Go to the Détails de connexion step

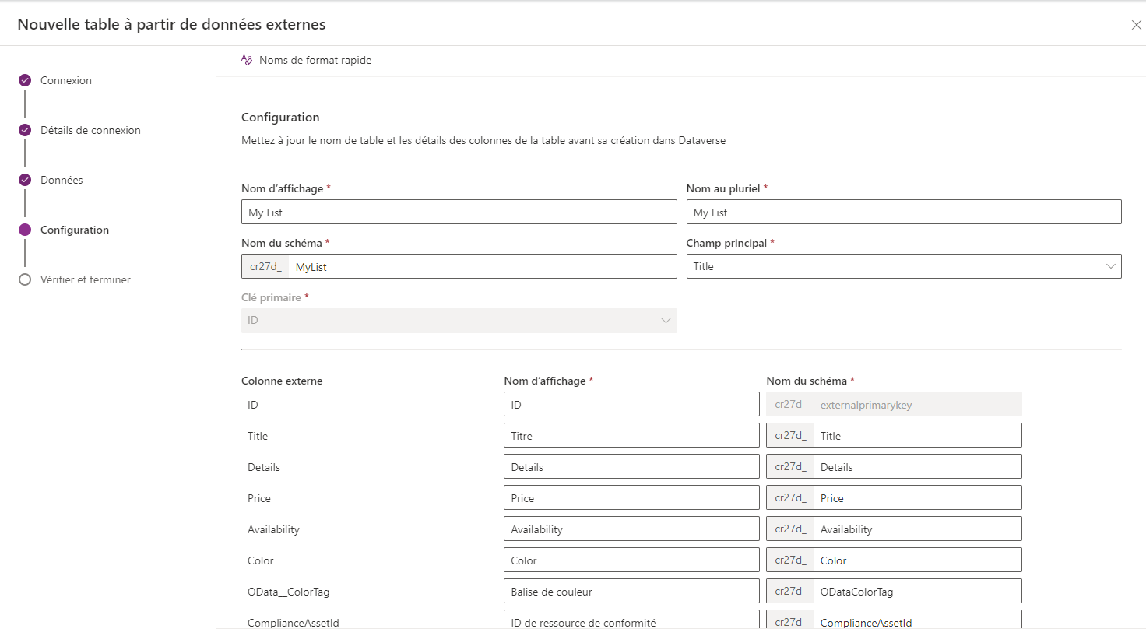tap(90, 130)
